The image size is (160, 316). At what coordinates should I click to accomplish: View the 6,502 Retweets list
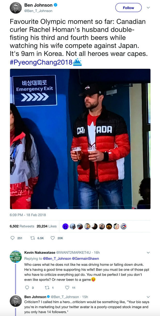(x=22, y=226)
